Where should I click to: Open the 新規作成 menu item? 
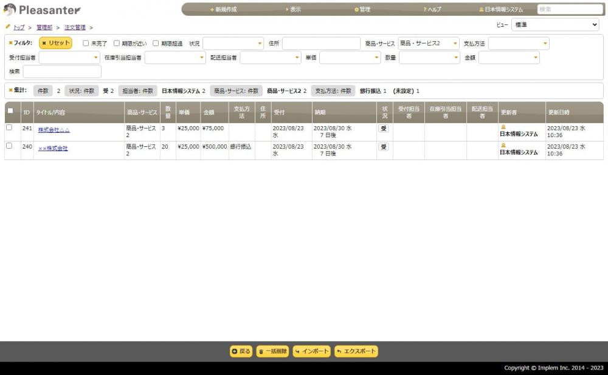coord(223,10)
